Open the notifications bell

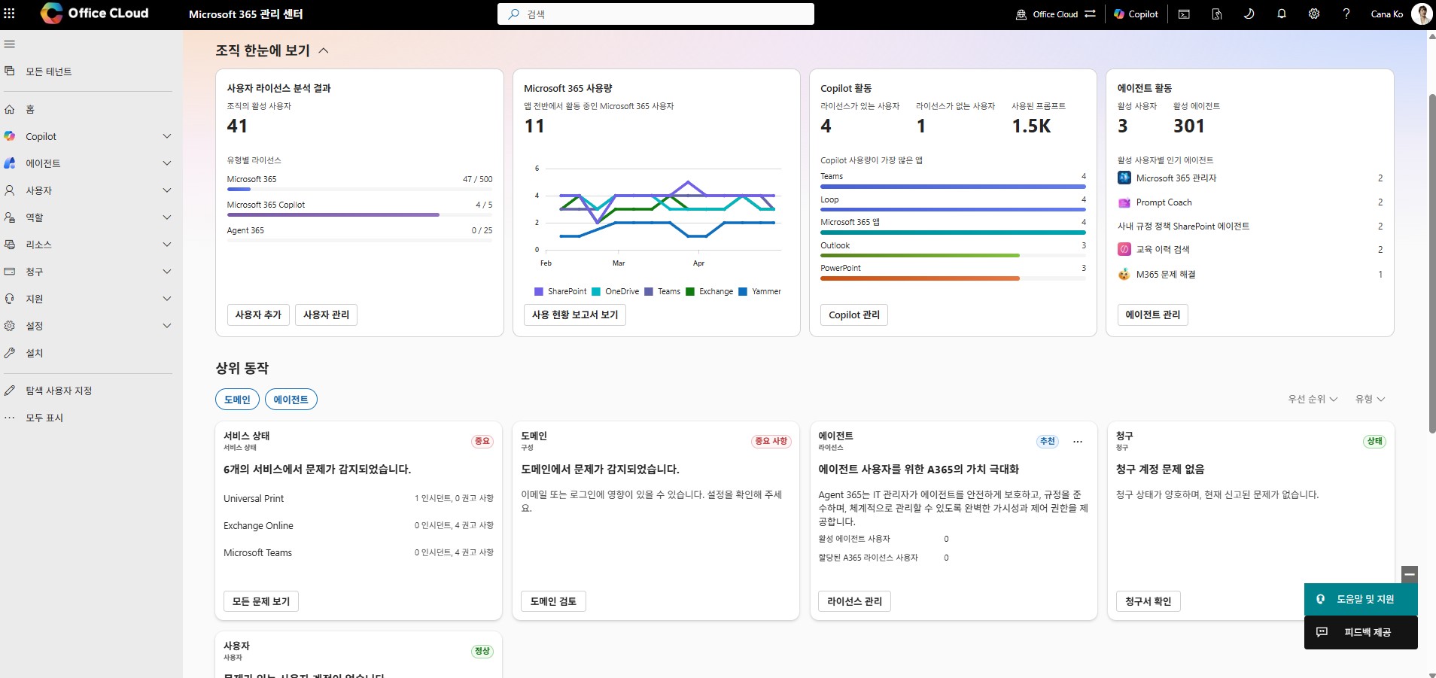point(1281,14)
